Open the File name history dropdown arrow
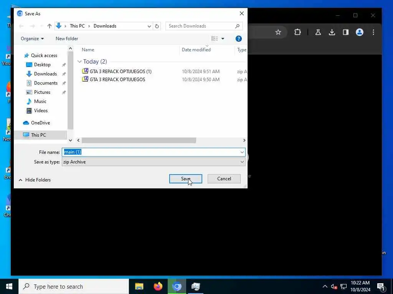 click(242, 152)
